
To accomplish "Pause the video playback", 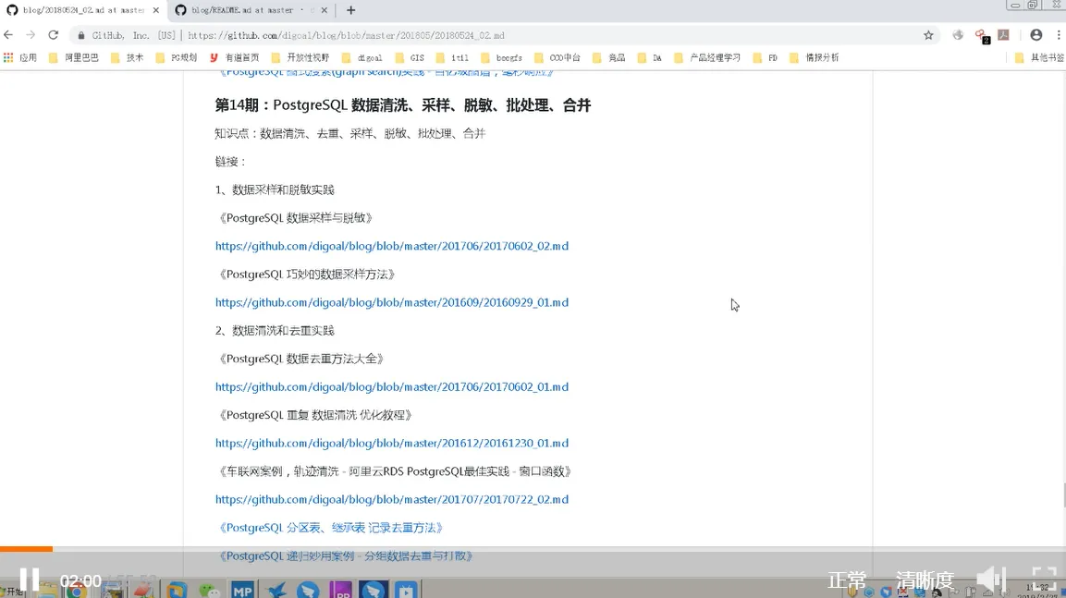I will point(30,579).
